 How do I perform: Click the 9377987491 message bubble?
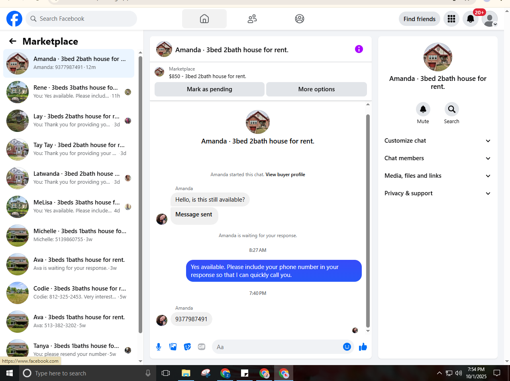click(x=191, y=319)
